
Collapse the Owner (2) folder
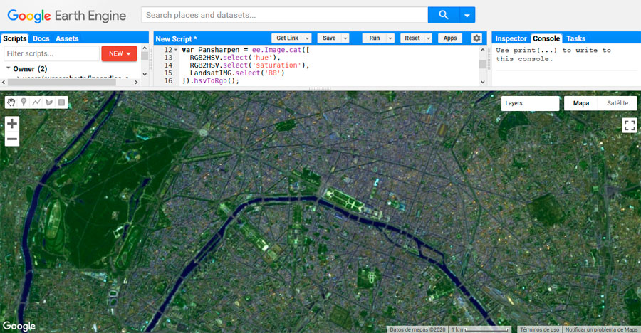coord(8,68)
